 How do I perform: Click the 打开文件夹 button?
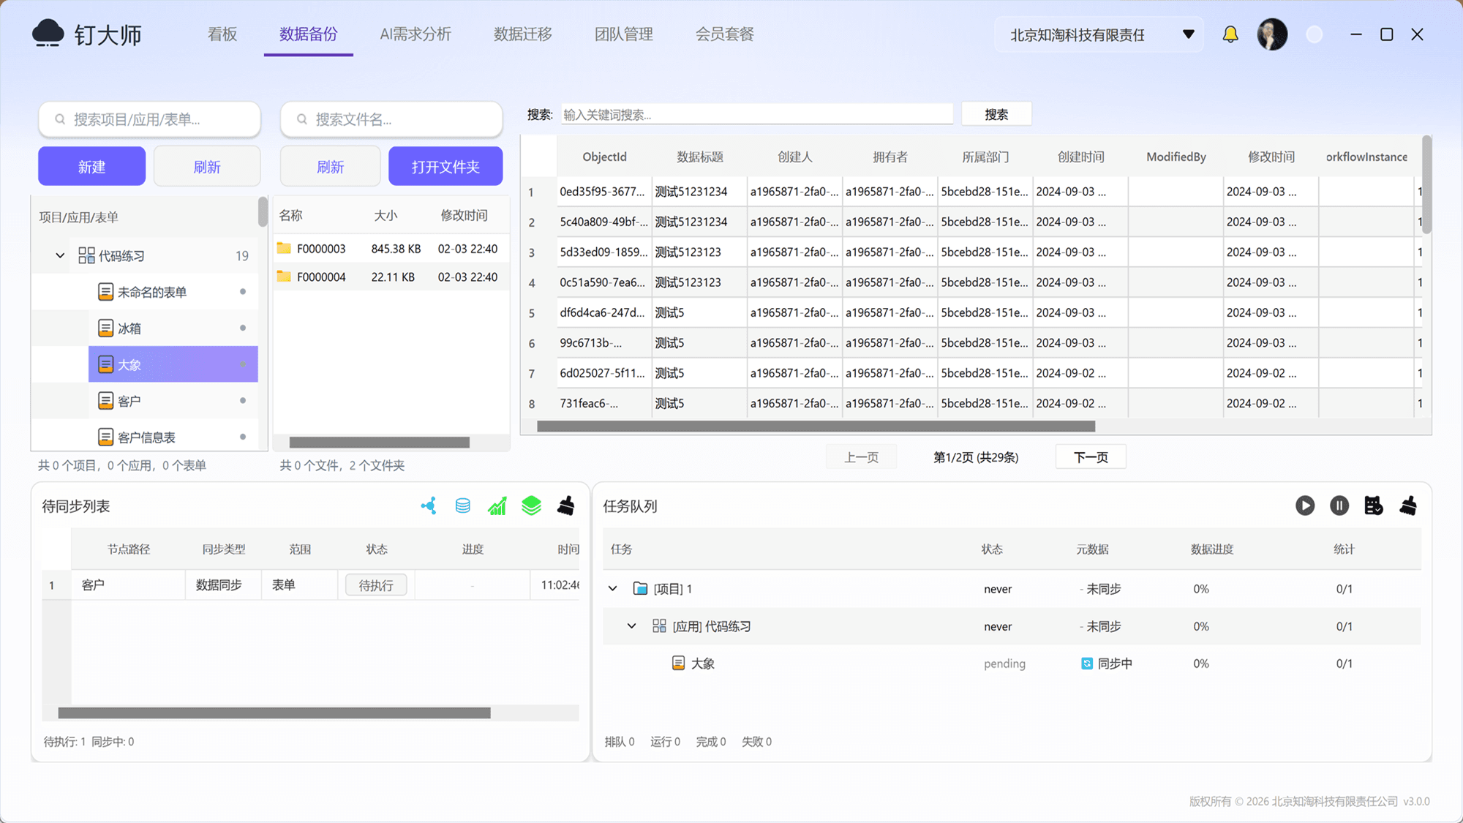coord(445,167)
